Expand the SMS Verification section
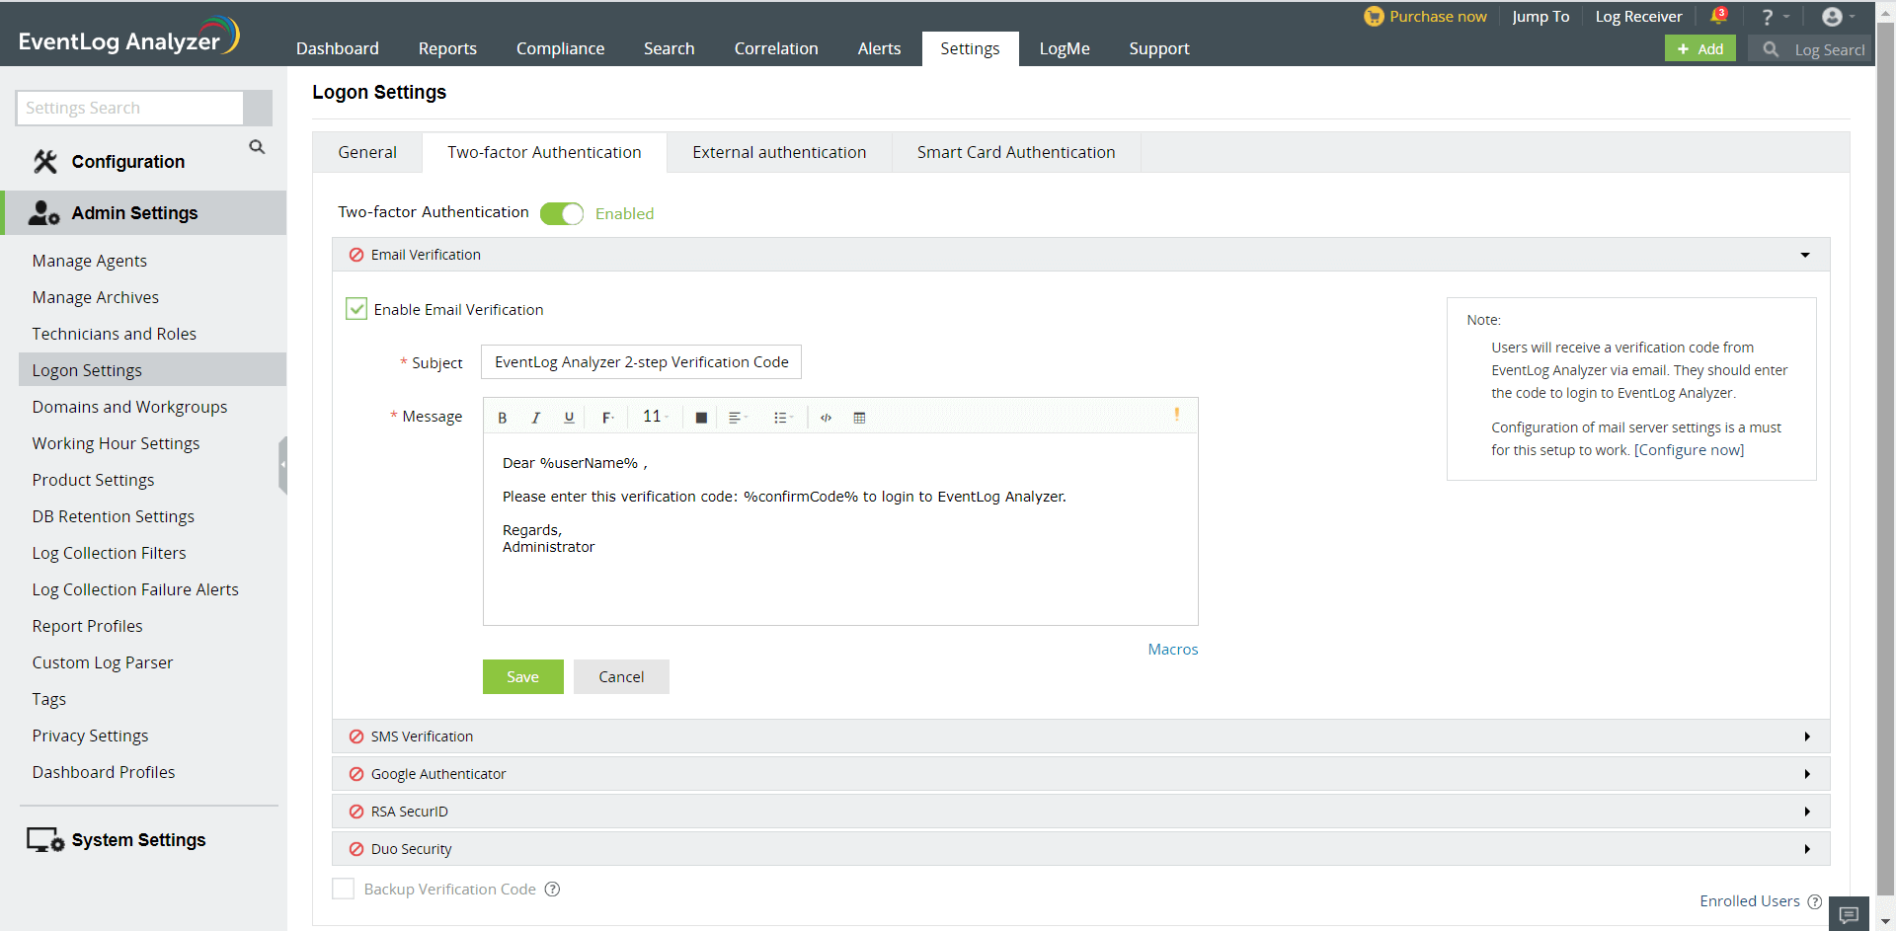Viewport: 1896px width, 931px height. click(1080, 737)
